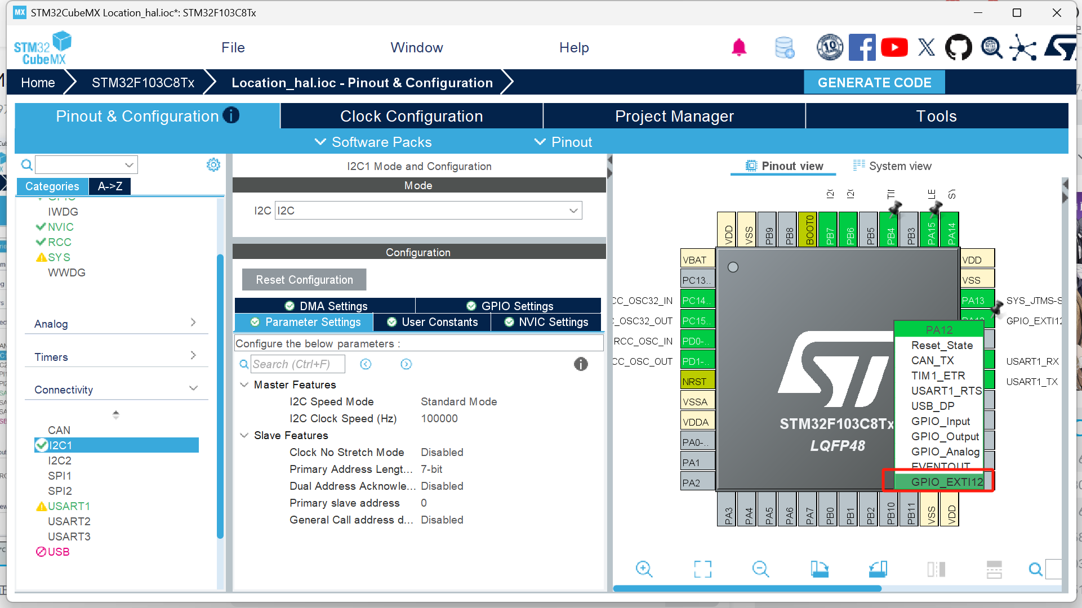The image size is (1082, 608).
Task: Open the notifications bell
Action: [x=739, y=48]
